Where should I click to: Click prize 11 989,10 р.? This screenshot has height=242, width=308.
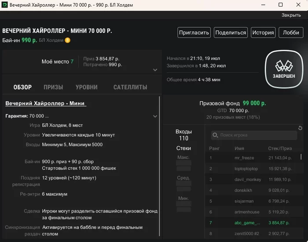click(280, 180)
